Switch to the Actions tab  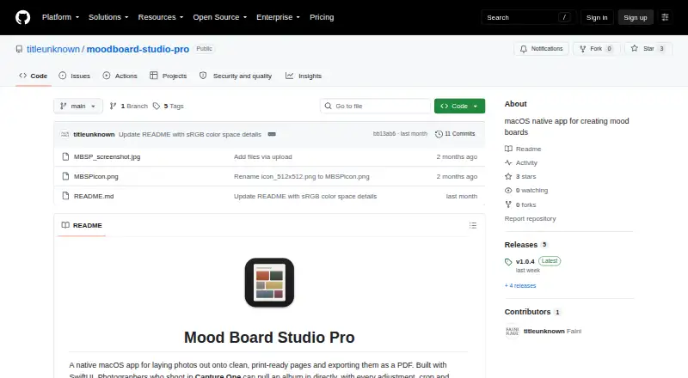(x=120, y=76)
